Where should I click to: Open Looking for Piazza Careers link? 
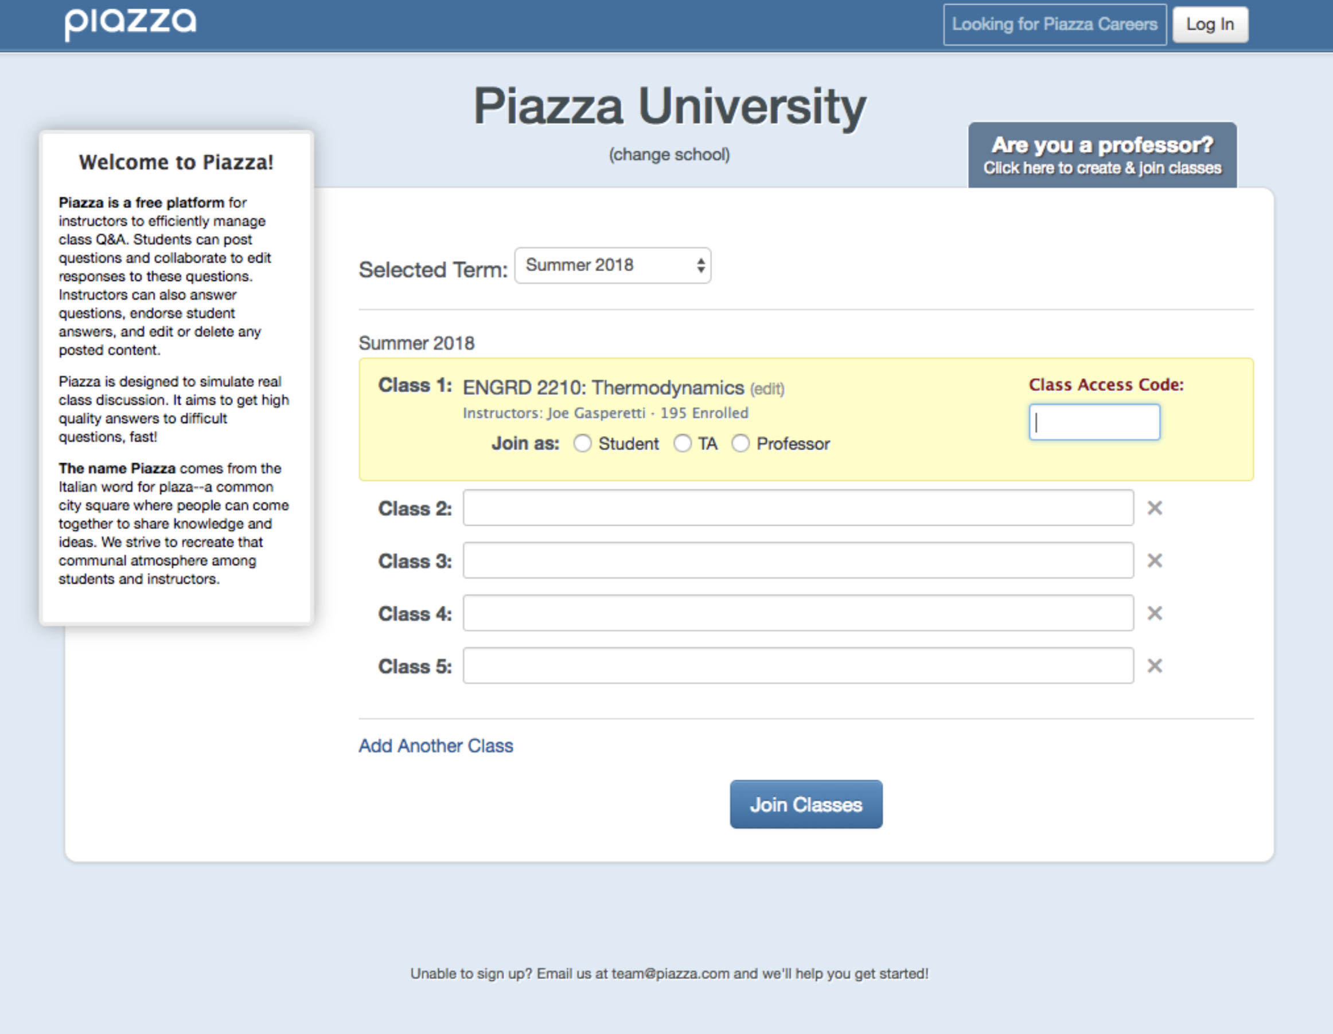coord(1054,25)
